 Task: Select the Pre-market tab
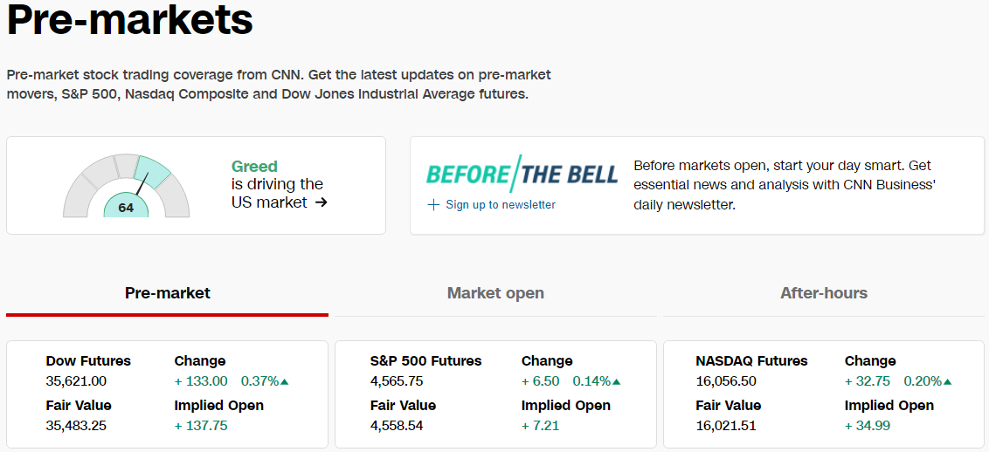[167, 293]
